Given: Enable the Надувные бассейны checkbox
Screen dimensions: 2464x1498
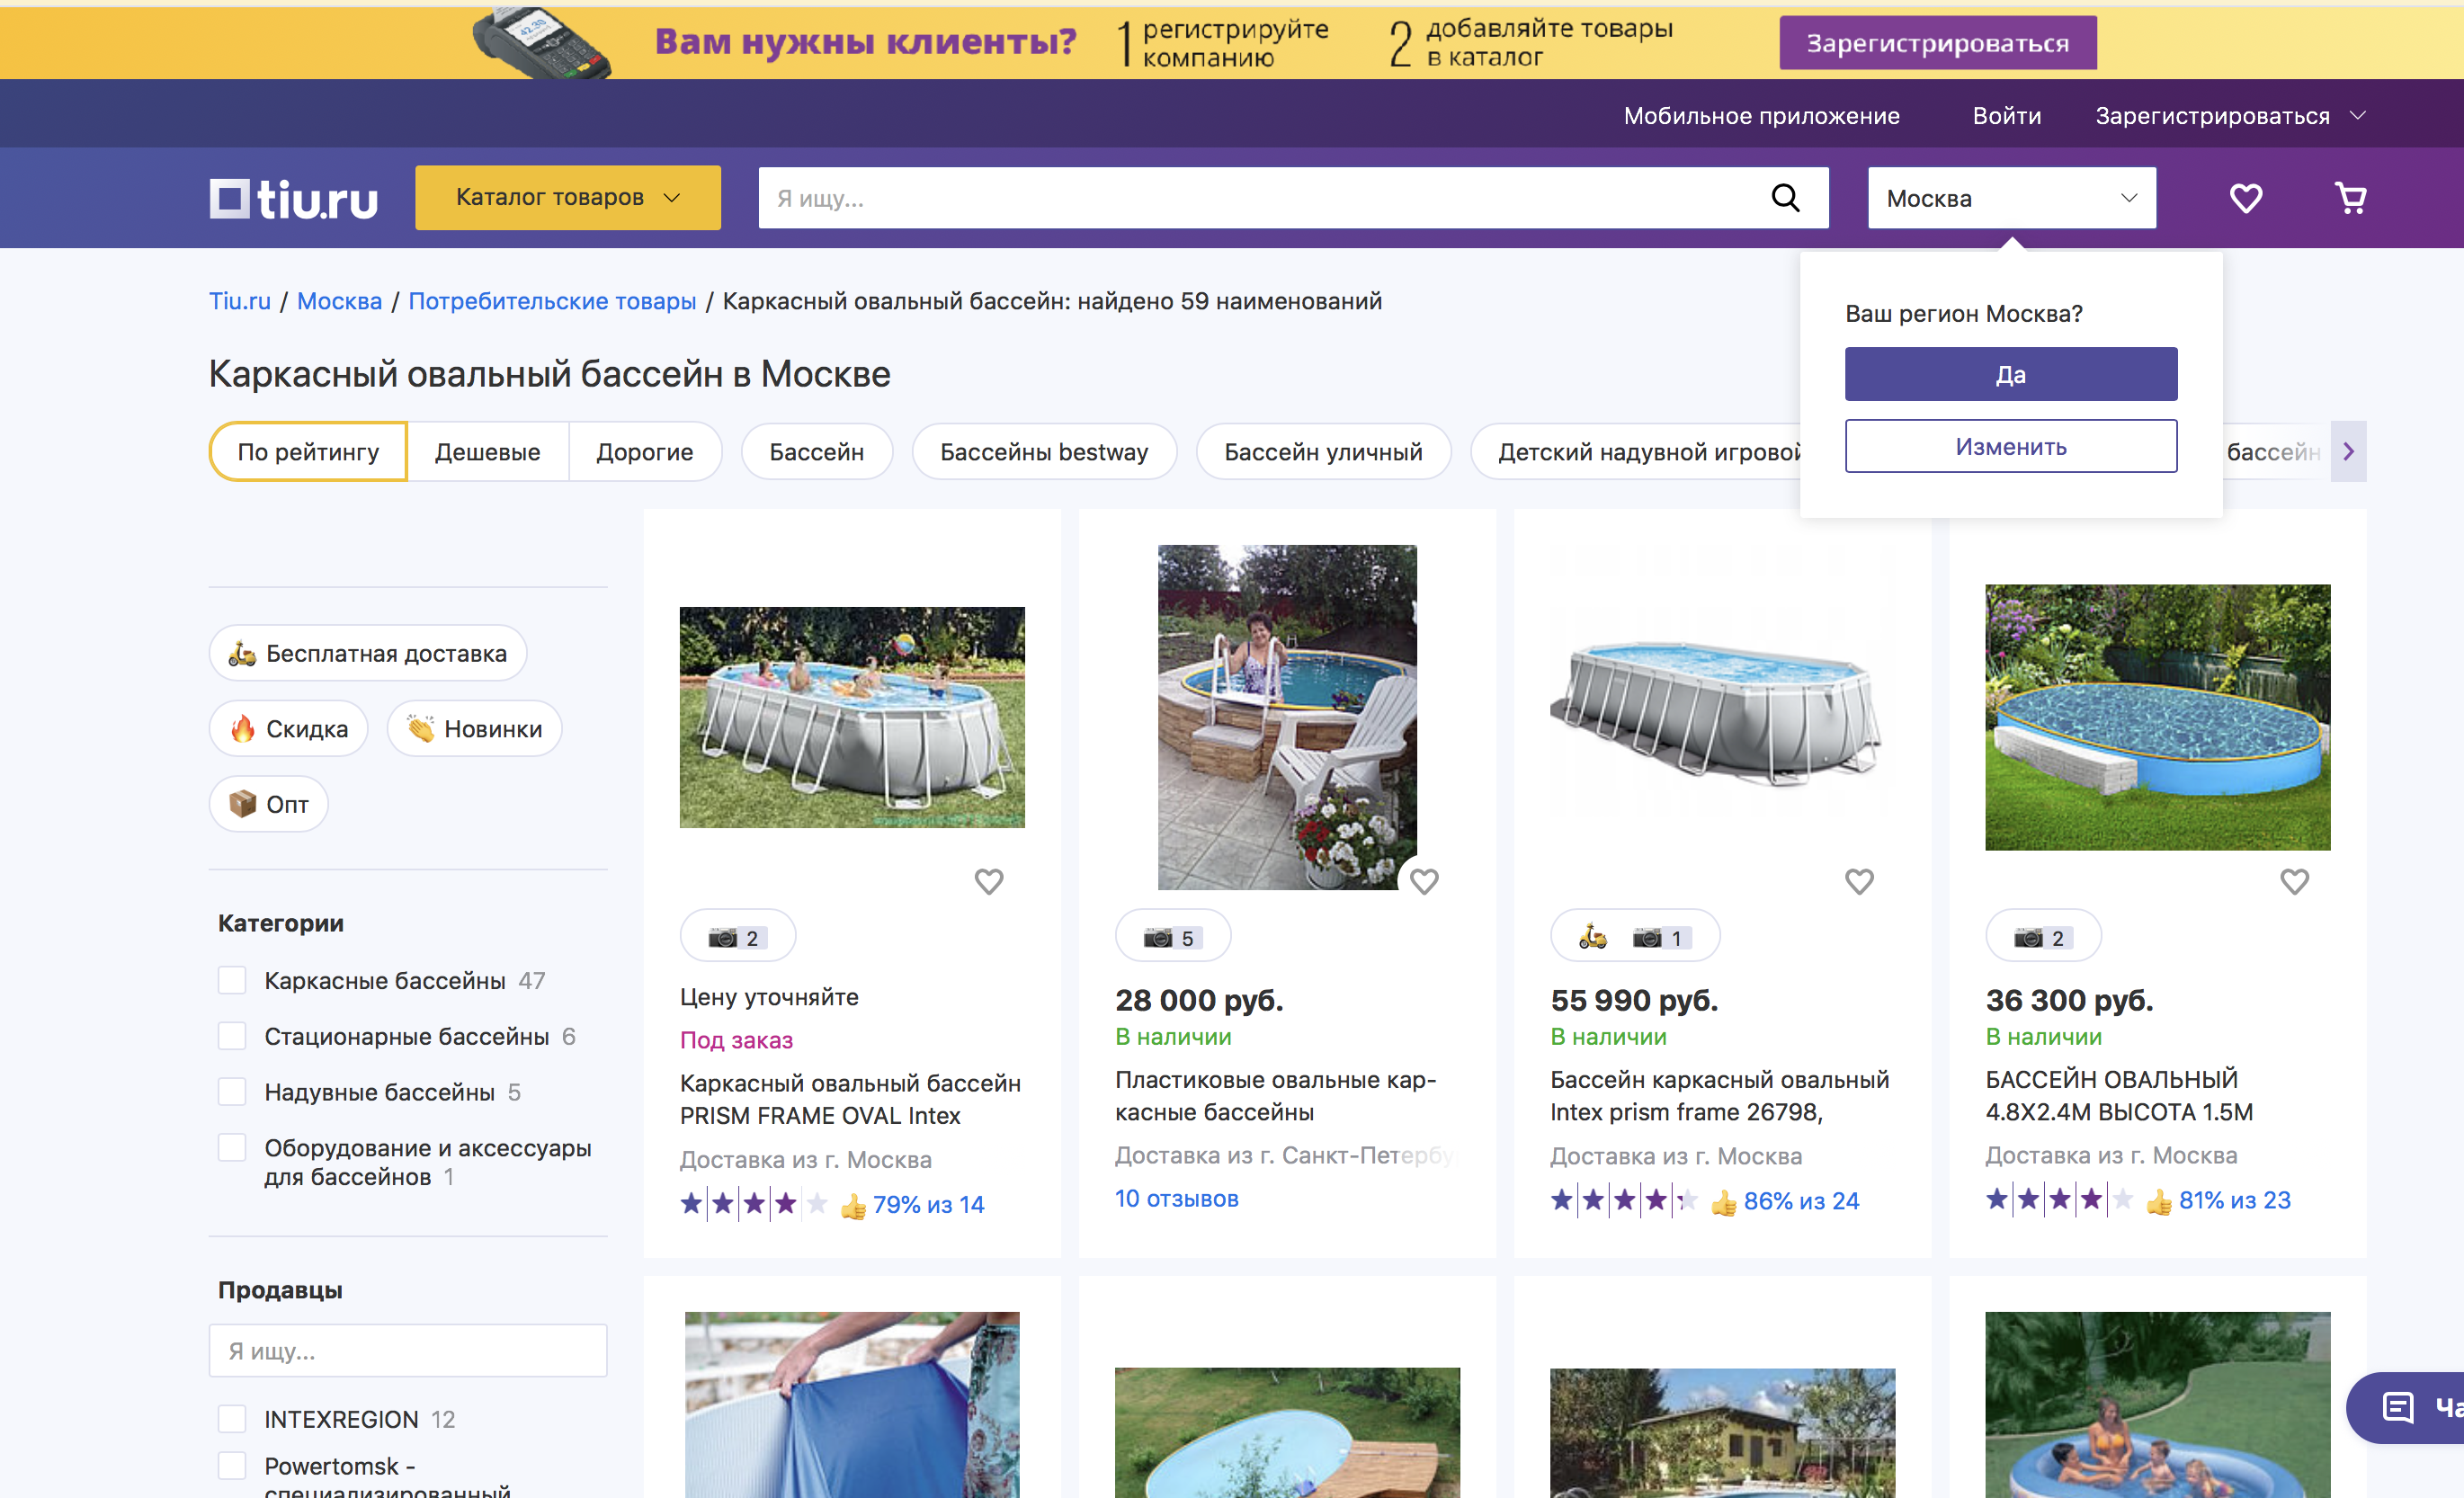Looking at the screenshot, I should tap(232, 1091).
